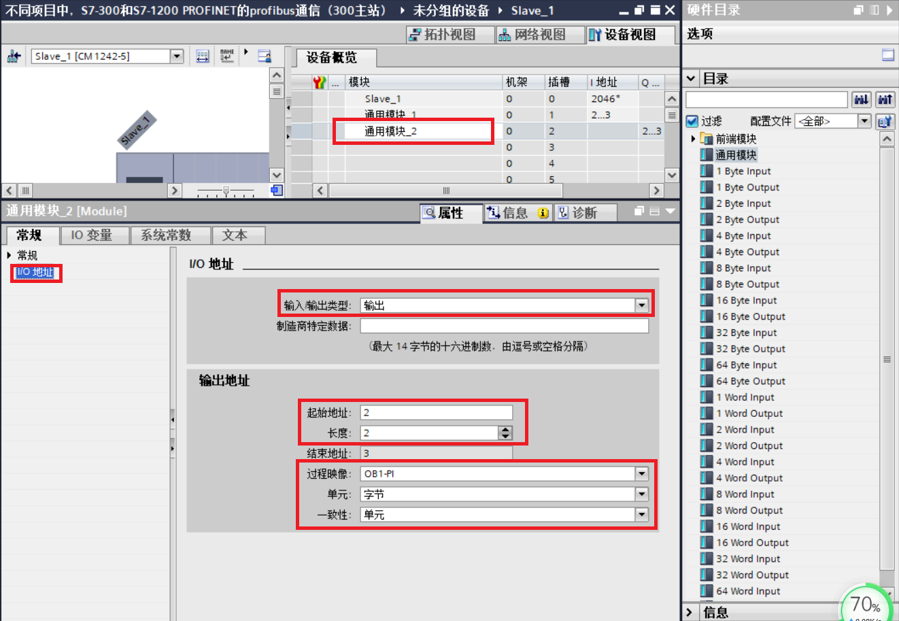Viewport: 899px width, 621px height.
Task: Click the catalog profile settings wrench icon
Action: pyautogui.click(x=885, y=121)
